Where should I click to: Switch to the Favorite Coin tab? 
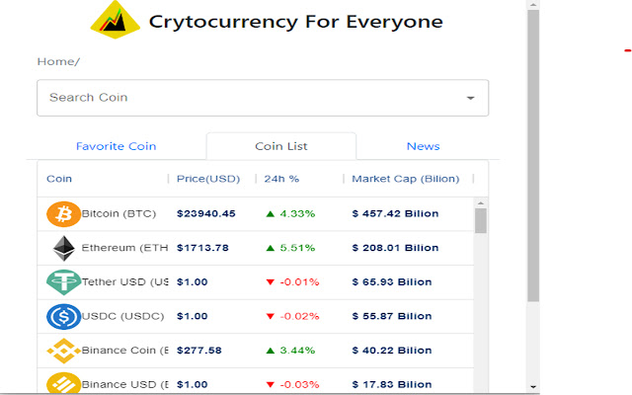pos(117,146)
